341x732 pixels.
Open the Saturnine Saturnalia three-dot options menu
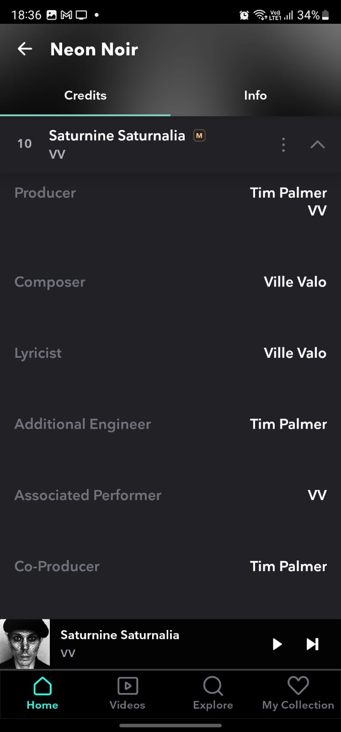pos(283,145)
